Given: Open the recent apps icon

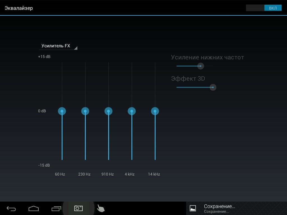Looking at the screenshot, I should point(56,209).
